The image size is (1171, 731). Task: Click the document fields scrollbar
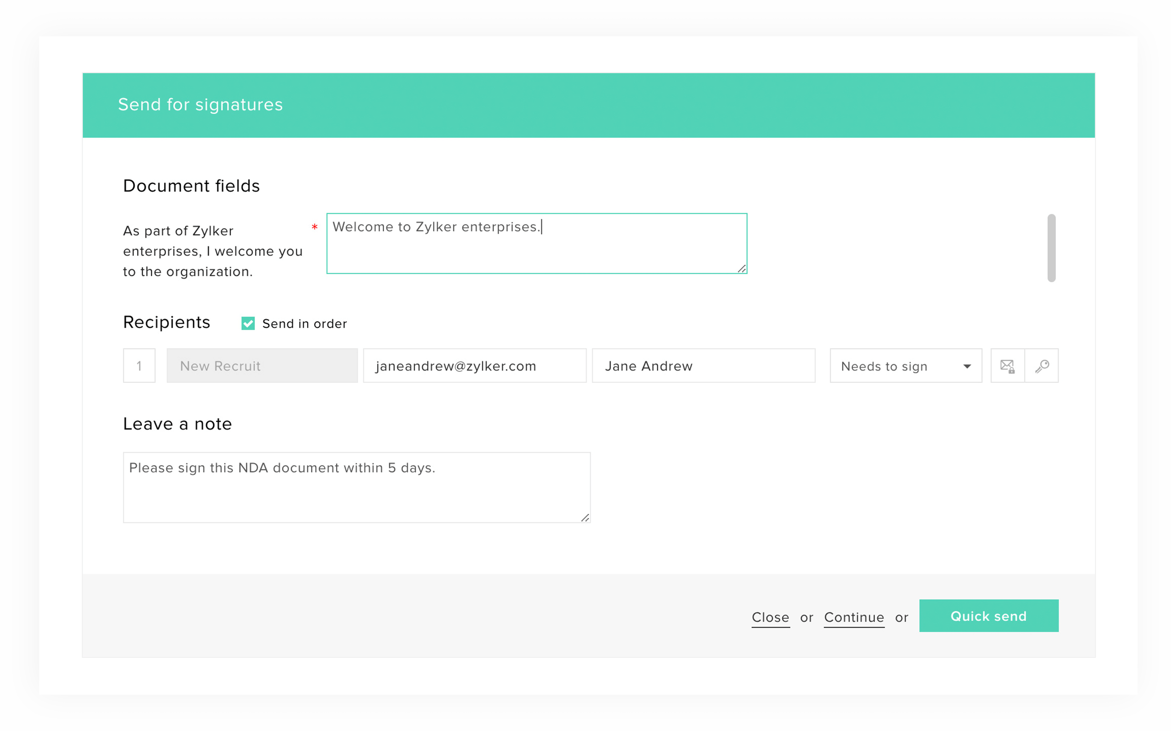(x=1051, y=248)
